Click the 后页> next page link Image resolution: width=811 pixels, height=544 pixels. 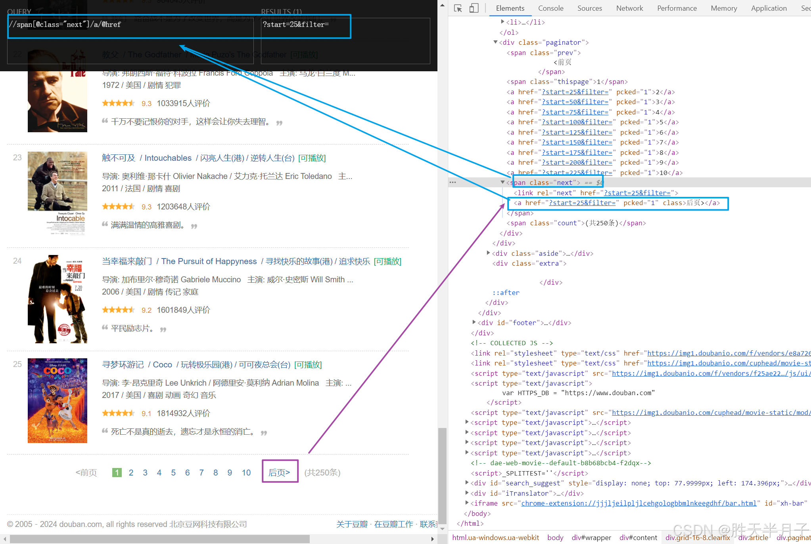279,472
